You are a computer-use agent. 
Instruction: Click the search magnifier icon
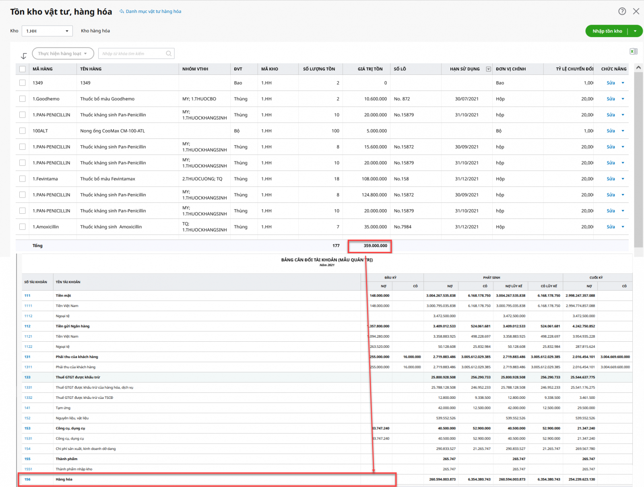pos(169,54)
